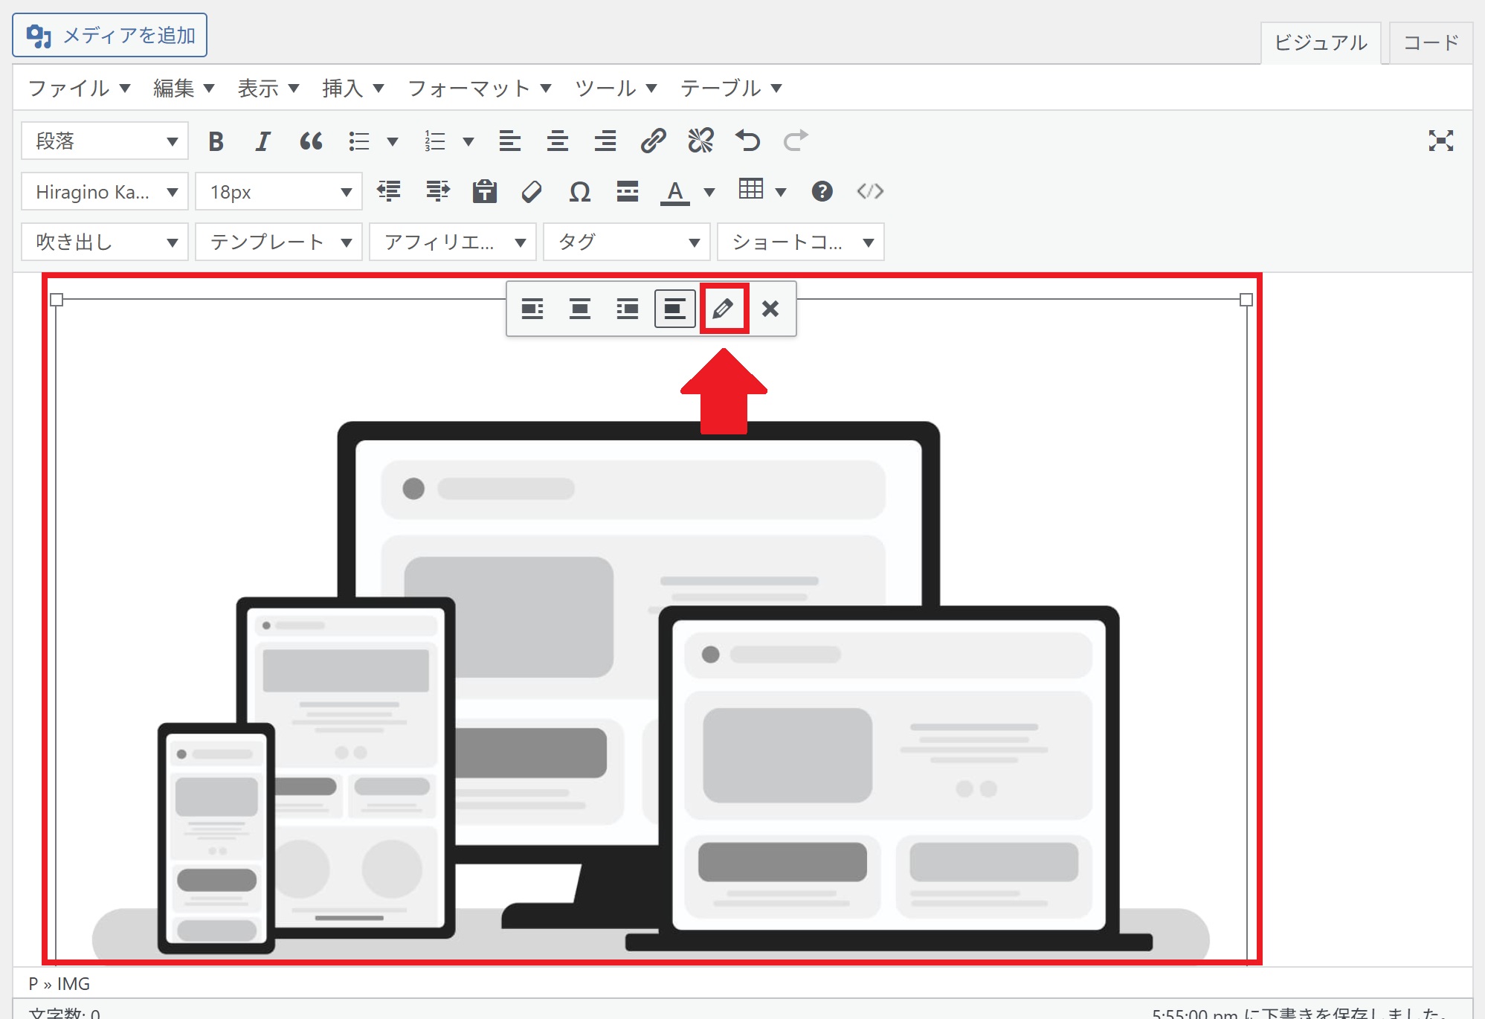The height and width of the screenshot is (1019, 1485).
Task: Open text color picker arrow
Action: pos(709,192)
